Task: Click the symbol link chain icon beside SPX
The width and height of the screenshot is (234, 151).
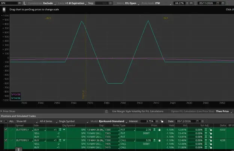Action: pyautogui.click(x=24, y=3)
